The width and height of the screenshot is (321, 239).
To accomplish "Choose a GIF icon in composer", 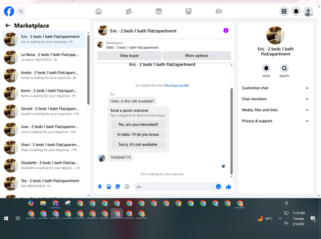I will [x=126, y=186].
